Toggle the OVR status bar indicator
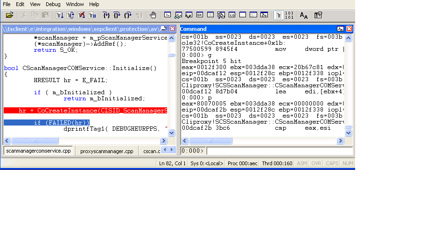This screenshot has height=252, width=448. (316, 163)
